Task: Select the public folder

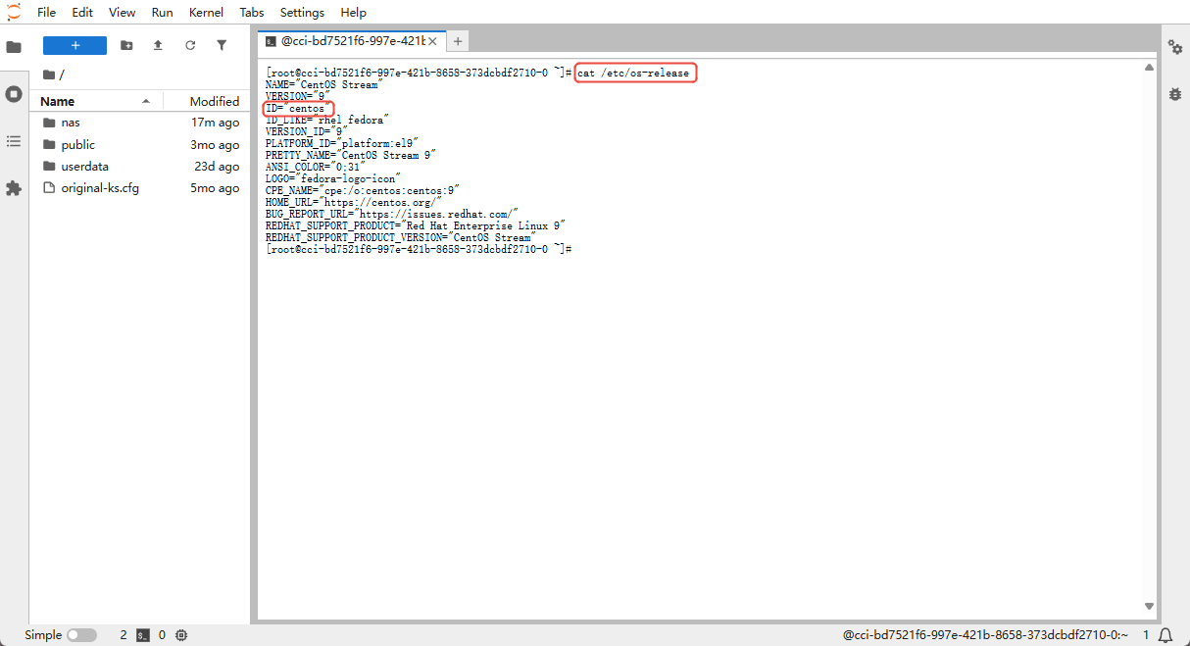Action: [140, 144]
